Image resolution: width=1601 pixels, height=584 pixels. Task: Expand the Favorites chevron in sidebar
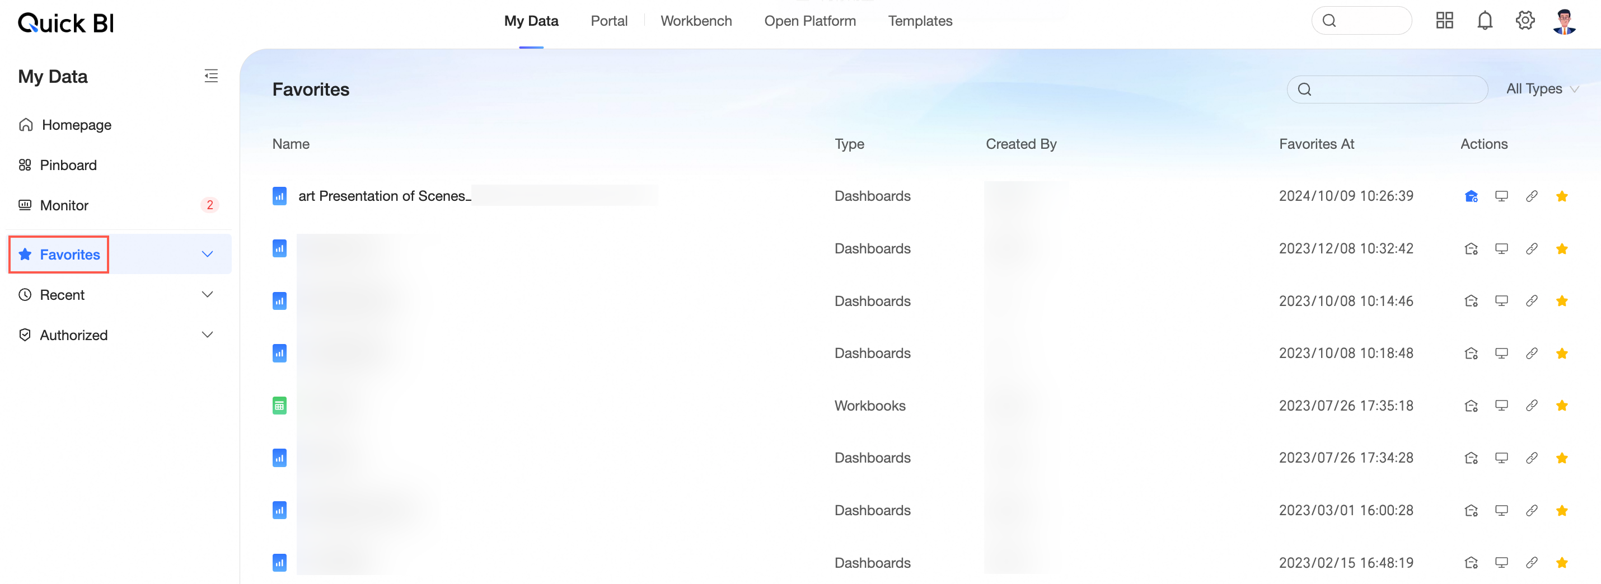208,254
